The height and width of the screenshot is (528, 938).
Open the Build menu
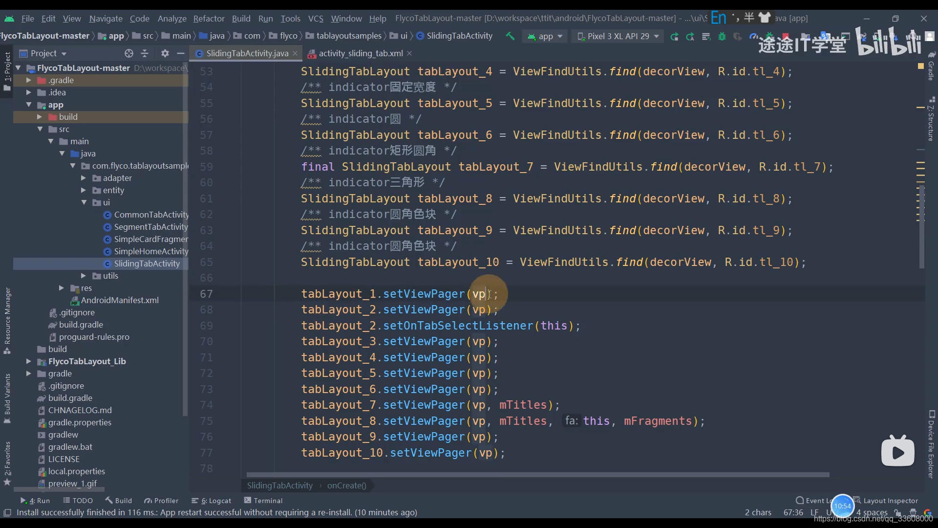tap(241, 19)
